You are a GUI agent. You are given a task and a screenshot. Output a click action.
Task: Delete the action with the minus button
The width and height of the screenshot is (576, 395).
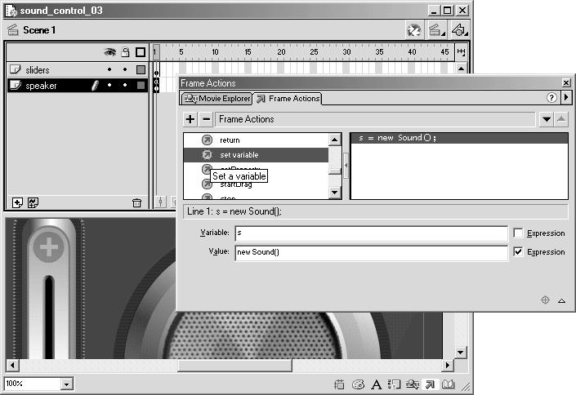(x=207, y=119)
